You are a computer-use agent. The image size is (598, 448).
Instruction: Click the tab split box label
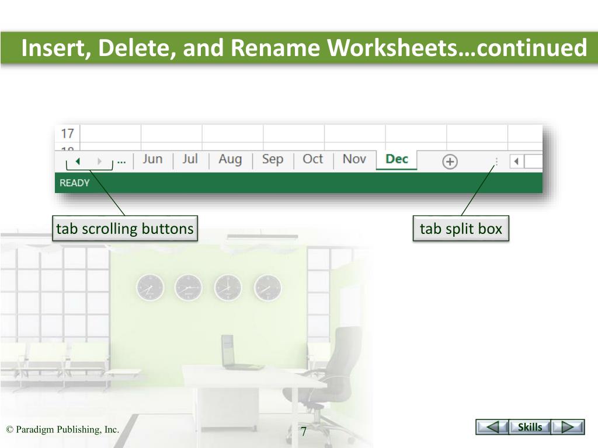coord(461,229)
